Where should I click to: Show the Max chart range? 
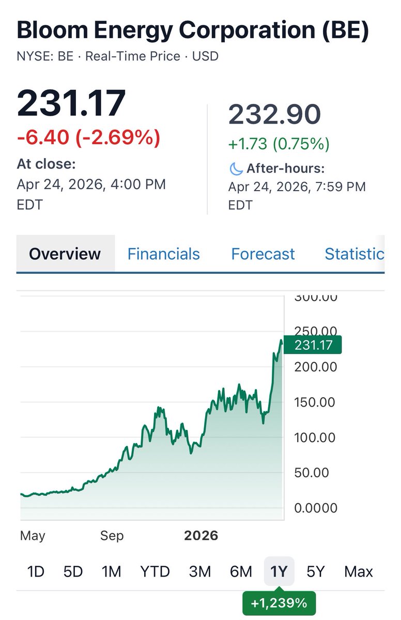[x=359, y=571]
